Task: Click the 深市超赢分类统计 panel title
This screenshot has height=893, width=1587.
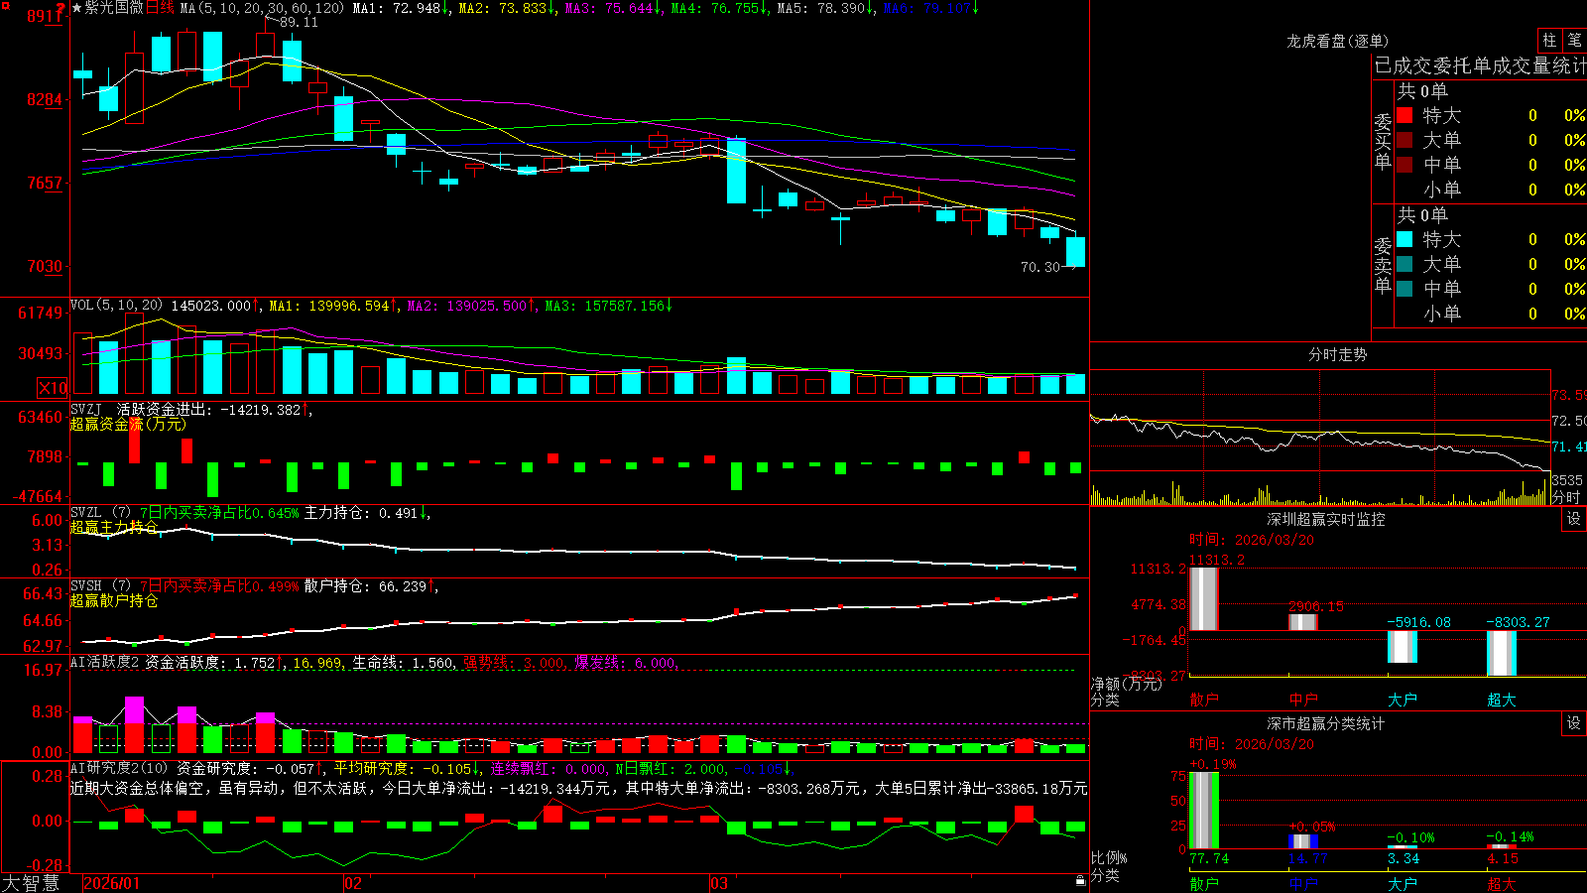Action: click(x=1326, y=723)
